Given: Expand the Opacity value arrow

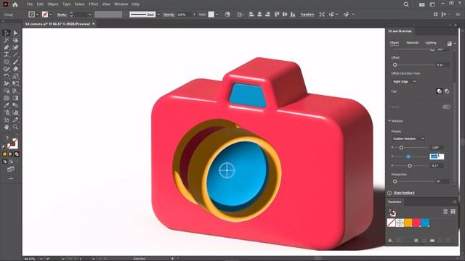Looking at the screenshot, I should click(x=194, y=14).
